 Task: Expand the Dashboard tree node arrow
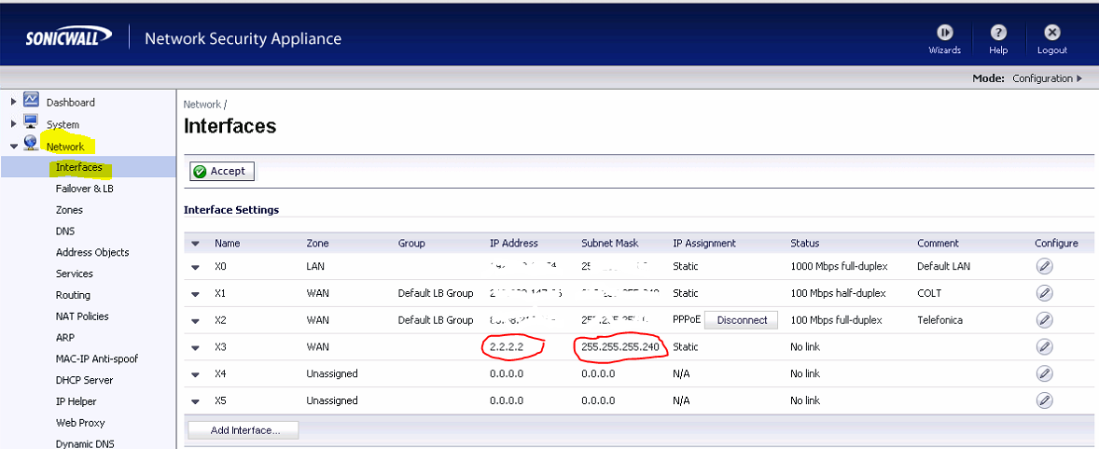(x=13, y=102)
